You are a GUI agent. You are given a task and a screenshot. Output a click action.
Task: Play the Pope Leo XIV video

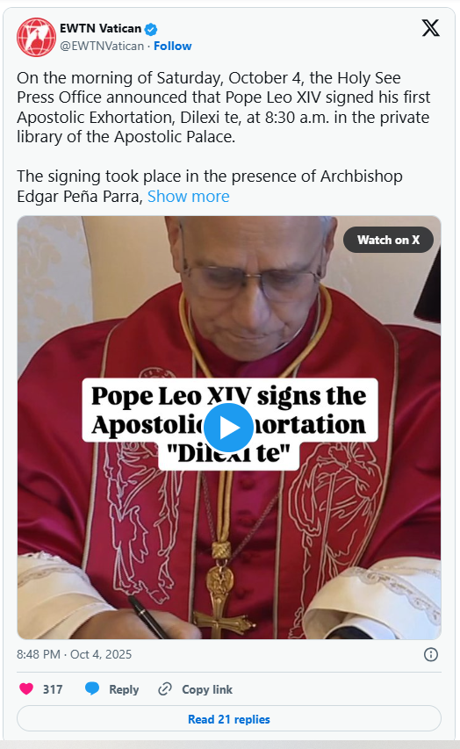228,428
